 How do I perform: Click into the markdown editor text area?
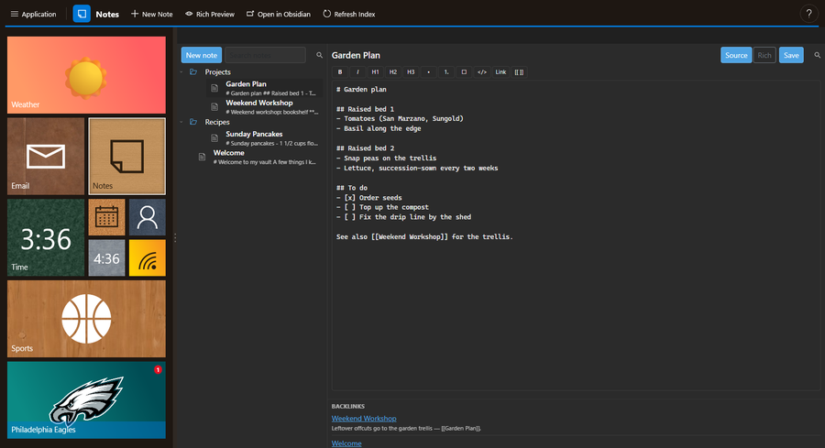(x=577, y=235)
